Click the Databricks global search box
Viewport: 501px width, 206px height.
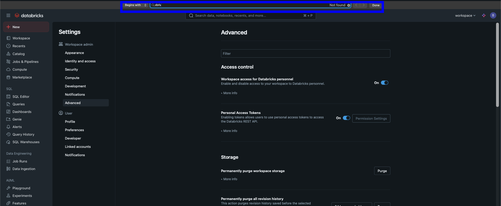click(250, 16)
